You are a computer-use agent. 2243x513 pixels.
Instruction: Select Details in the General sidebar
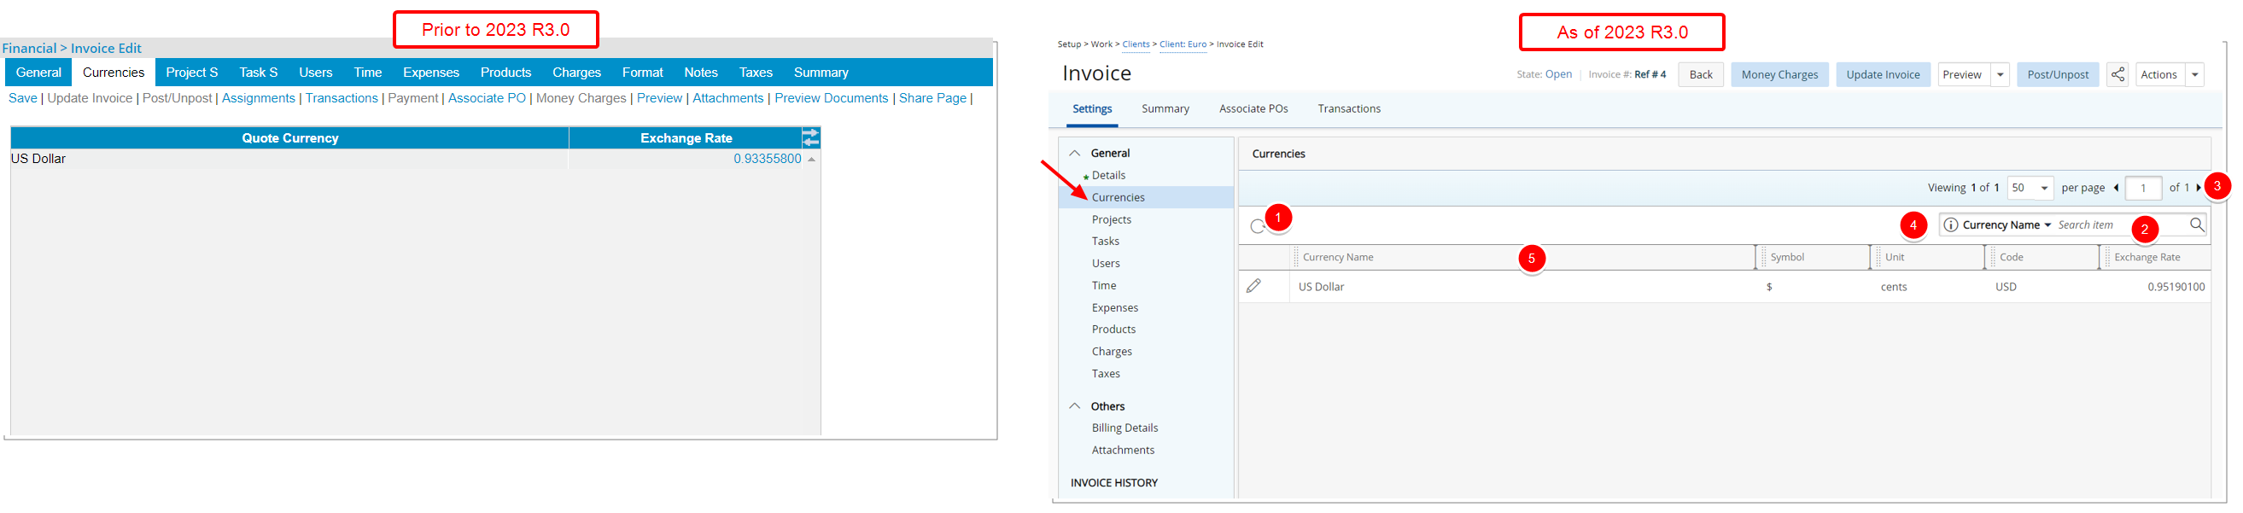click(x=1108, y=176)
